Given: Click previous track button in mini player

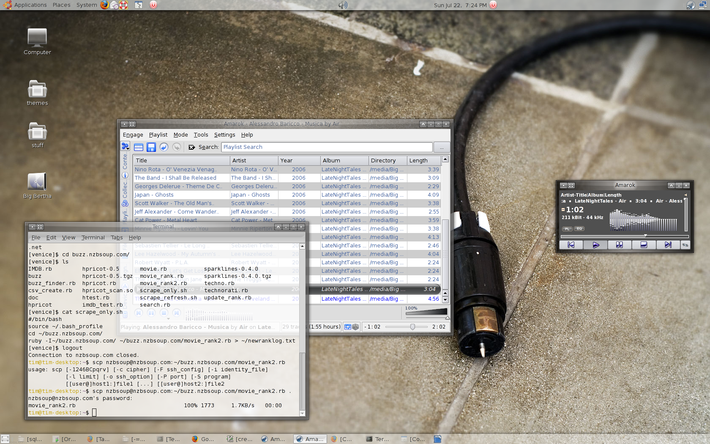Looking at the screenshot, I should coord(571,245).
